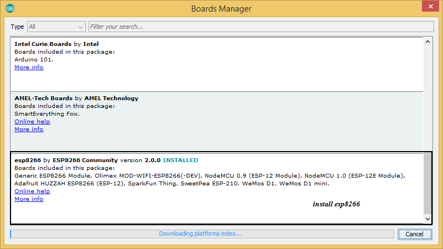Click the boards list scrollbar thumb
Viewport: 443px width, 249px height.
pos(427,184)
